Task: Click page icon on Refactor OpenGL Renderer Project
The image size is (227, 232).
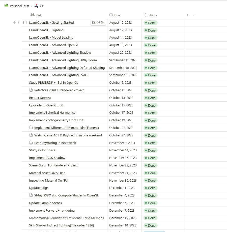Action: coord(31,90)
